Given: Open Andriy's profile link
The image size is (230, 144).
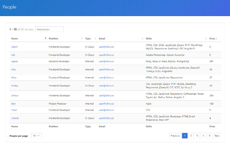Looking at the screenshot, I should [15, 85].
